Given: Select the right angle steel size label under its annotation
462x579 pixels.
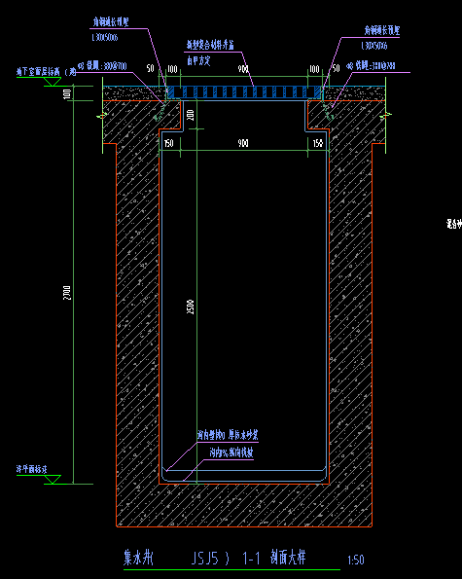Looking at the screenshot, I should 374,46.
